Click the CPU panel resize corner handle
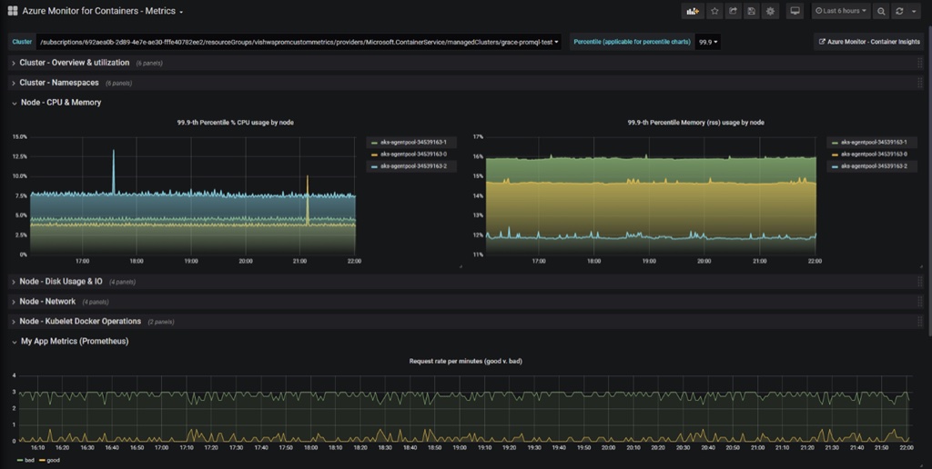 pyautogui.click(x=460, y=266)
